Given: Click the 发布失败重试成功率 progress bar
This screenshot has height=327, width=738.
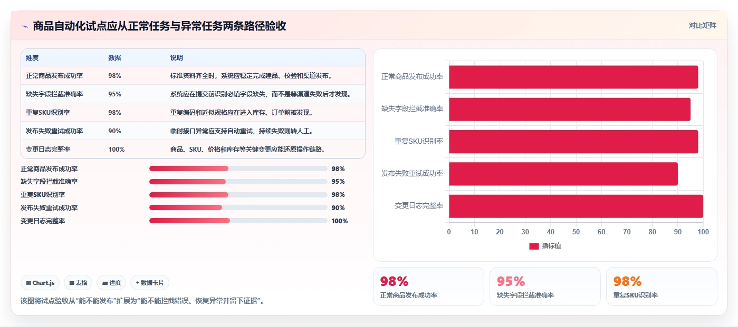Looking at the screenshot, I should [238, 207].
